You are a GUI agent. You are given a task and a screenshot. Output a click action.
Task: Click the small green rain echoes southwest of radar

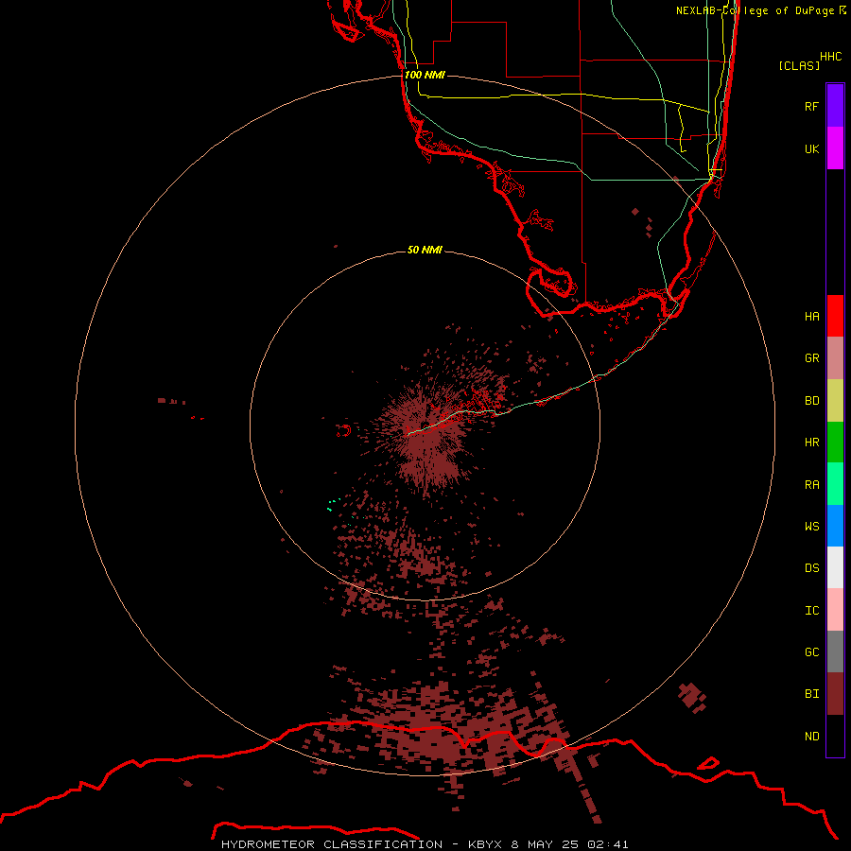(334, 505)
